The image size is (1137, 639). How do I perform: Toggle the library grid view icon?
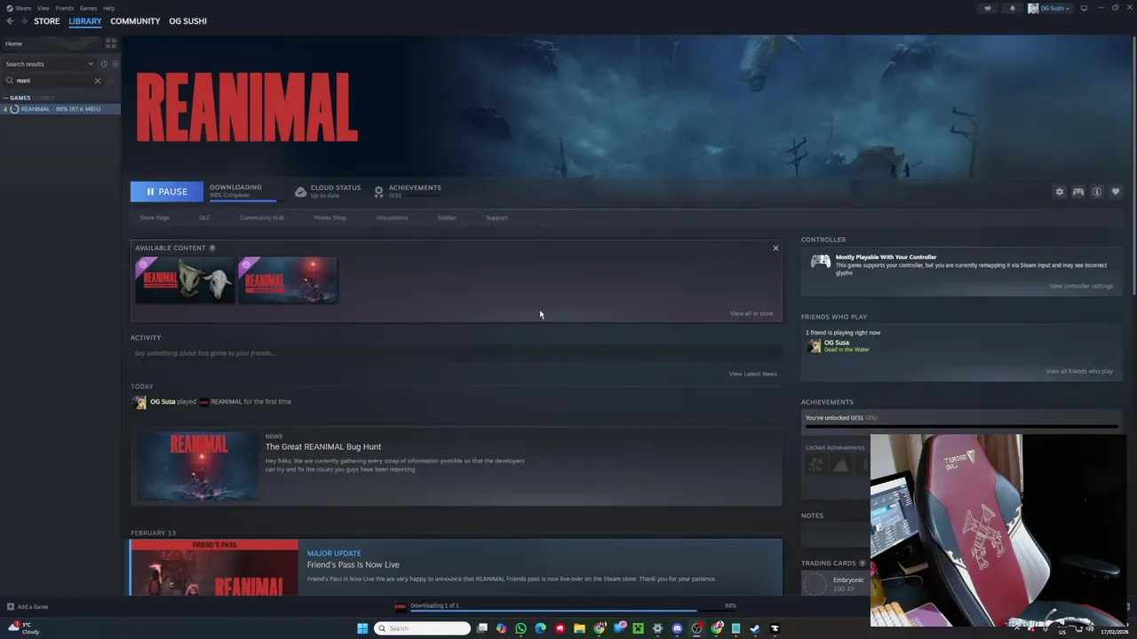[111, 43]
